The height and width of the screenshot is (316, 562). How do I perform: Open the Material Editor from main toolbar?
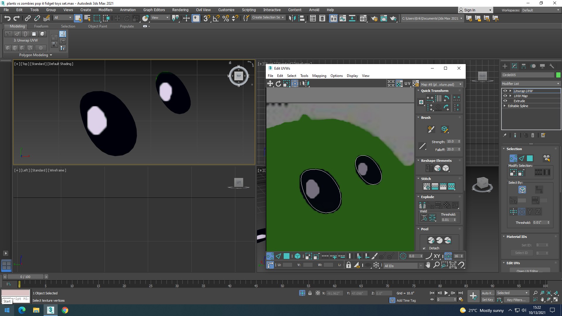363,18
